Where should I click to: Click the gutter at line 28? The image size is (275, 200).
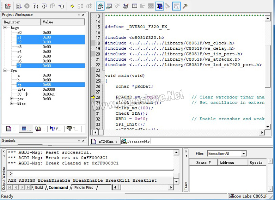click(x=93, y=97)
